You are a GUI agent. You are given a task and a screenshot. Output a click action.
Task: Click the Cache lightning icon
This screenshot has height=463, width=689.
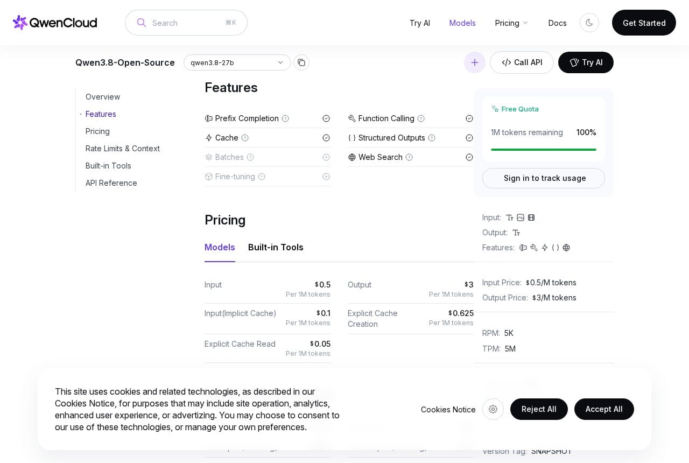pos(209,138)
